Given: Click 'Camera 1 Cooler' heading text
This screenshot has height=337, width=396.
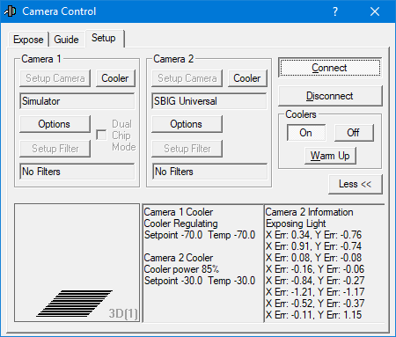Looking at the screenshot, I should point(179,212).
